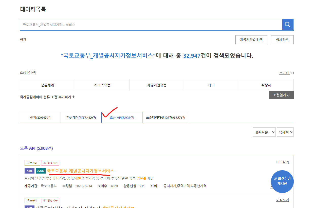Select the 오픈 API(5,908건) tab
Image resolution: width=314 pixels, height=208 pixels.
tap(122, 118)
